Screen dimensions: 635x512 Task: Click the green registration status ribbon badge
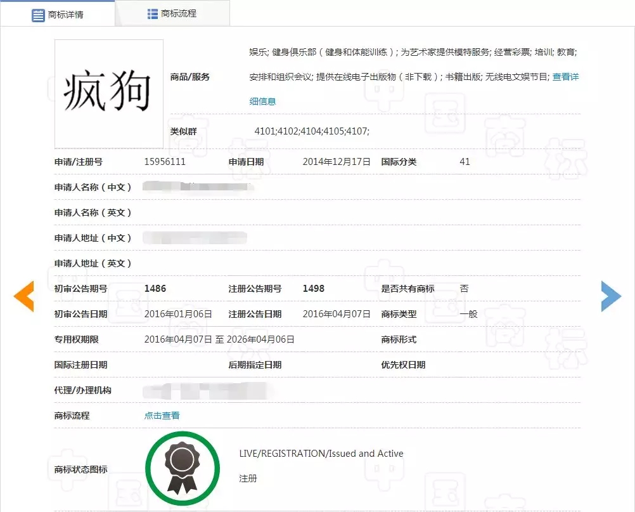point(183,468)
